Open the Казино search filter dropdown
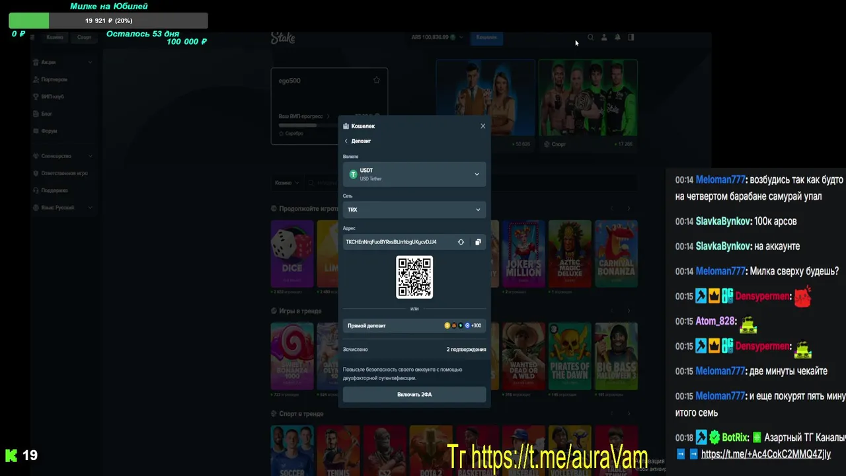 tap(286, 182)
